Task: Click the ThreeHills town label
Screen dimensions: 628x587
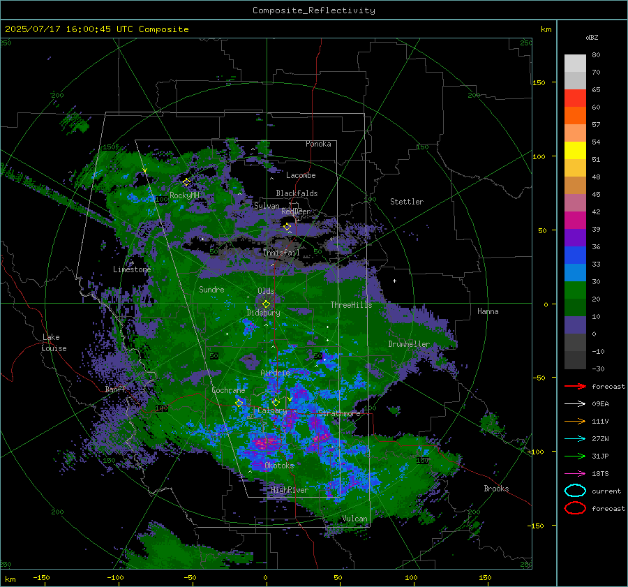Action: (351, 305)
